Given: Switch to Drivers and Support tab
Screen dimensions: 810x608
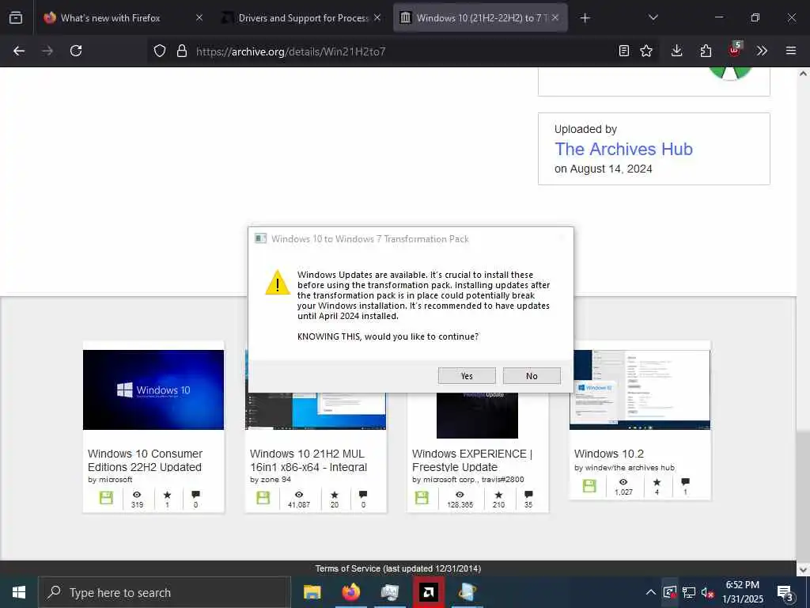Looking at the screenshot, I should click(x=302, y=18).
